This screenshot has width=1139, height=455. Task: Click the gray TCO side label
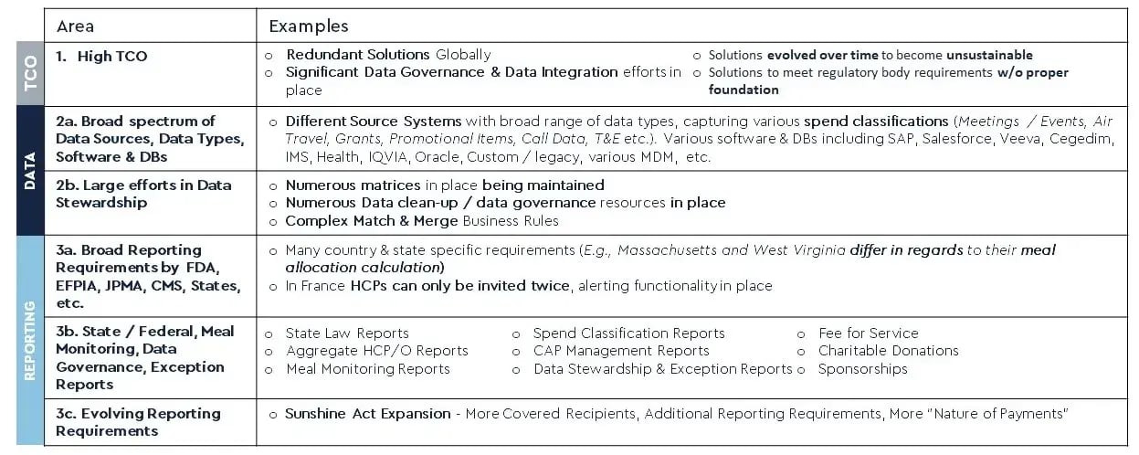click(x=29, y=74)
